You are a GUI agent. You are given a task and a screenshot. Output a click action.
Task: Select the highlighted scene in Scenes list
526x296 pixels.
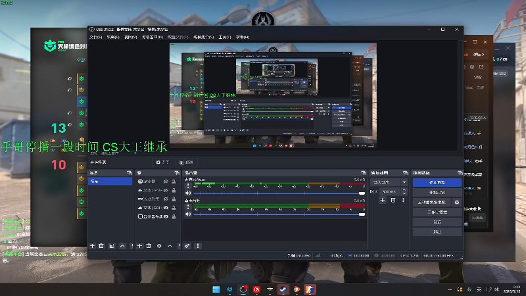click(x=110, y=182)
